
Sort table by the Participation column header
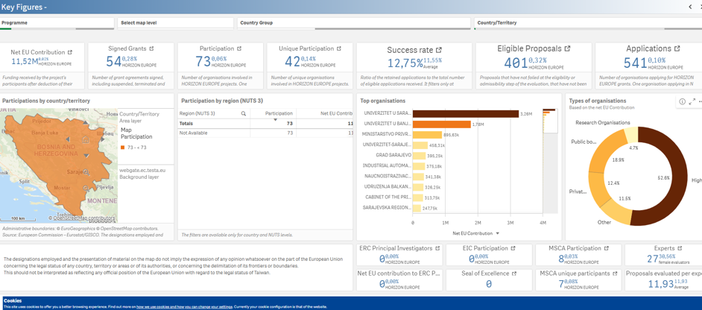click(x=279, y=114)
